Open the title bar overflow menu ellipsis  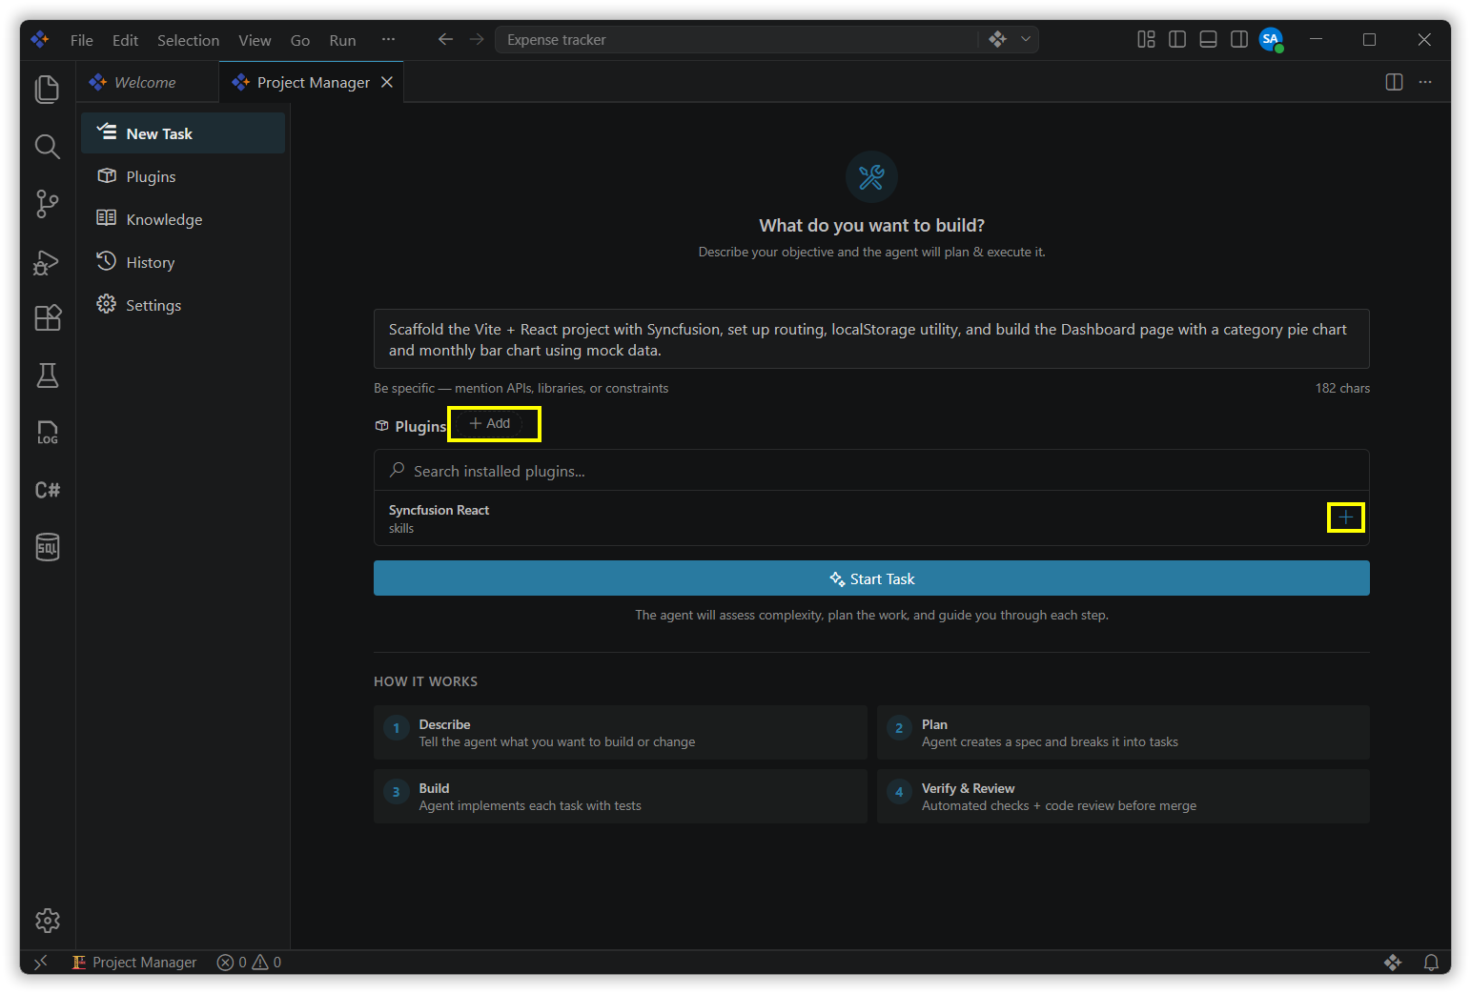pyautogui.click(x=388, y=39)
